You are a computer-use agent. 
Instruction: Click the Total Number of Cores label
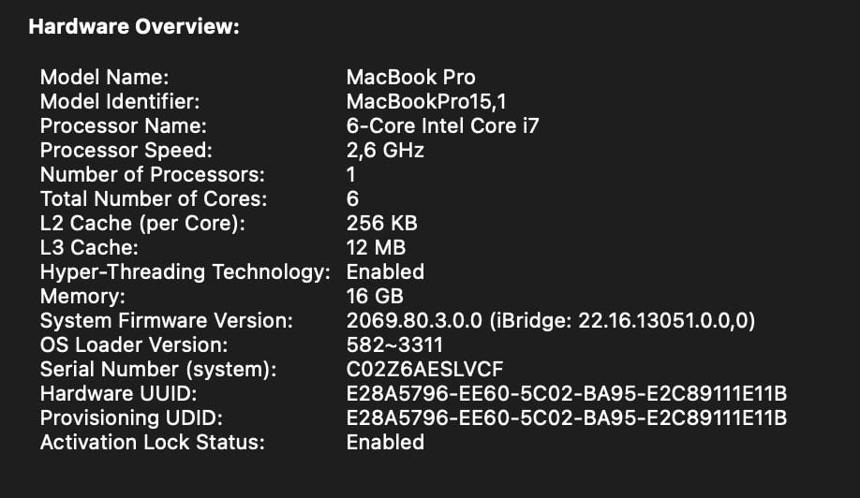coord(154,198)
